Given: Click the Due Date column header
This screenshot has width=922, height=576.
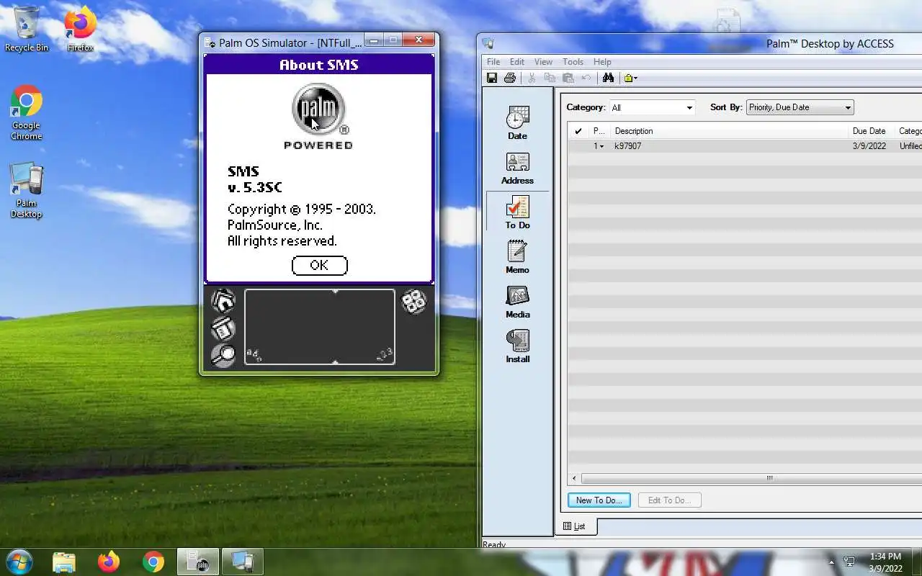Looking at the screenshot, I should click(x=872, y=131).
